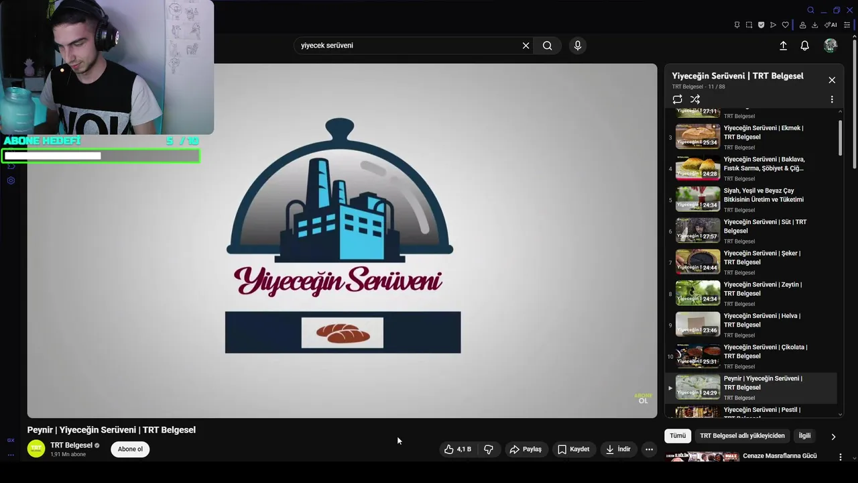Select currently playing Peynir playlist item
This screenshot has height=483, width=858.
(751, 387)
